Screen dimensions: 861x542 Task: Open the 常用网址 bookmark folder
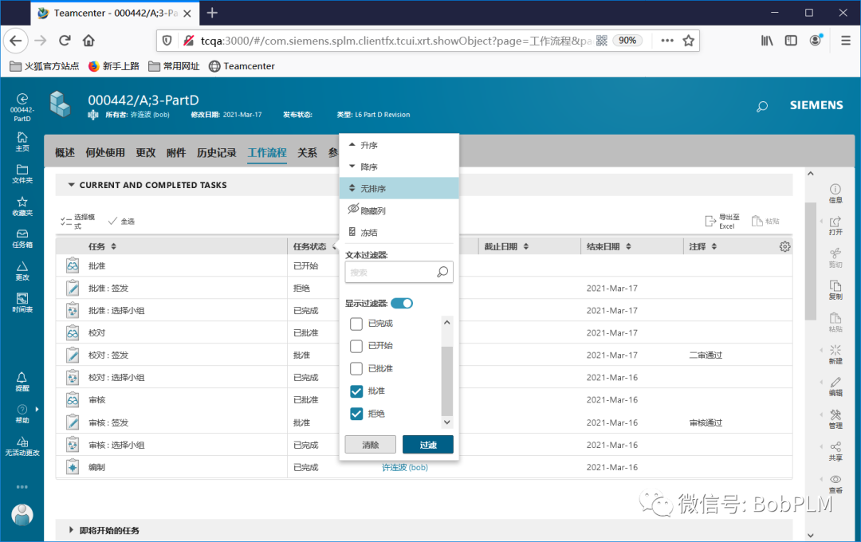[174, 66]
